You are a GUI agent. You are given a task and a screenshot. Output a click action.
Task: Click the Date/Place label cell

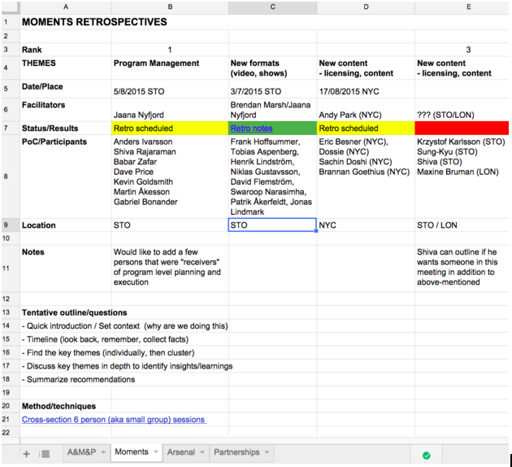(x=66, y=89)
